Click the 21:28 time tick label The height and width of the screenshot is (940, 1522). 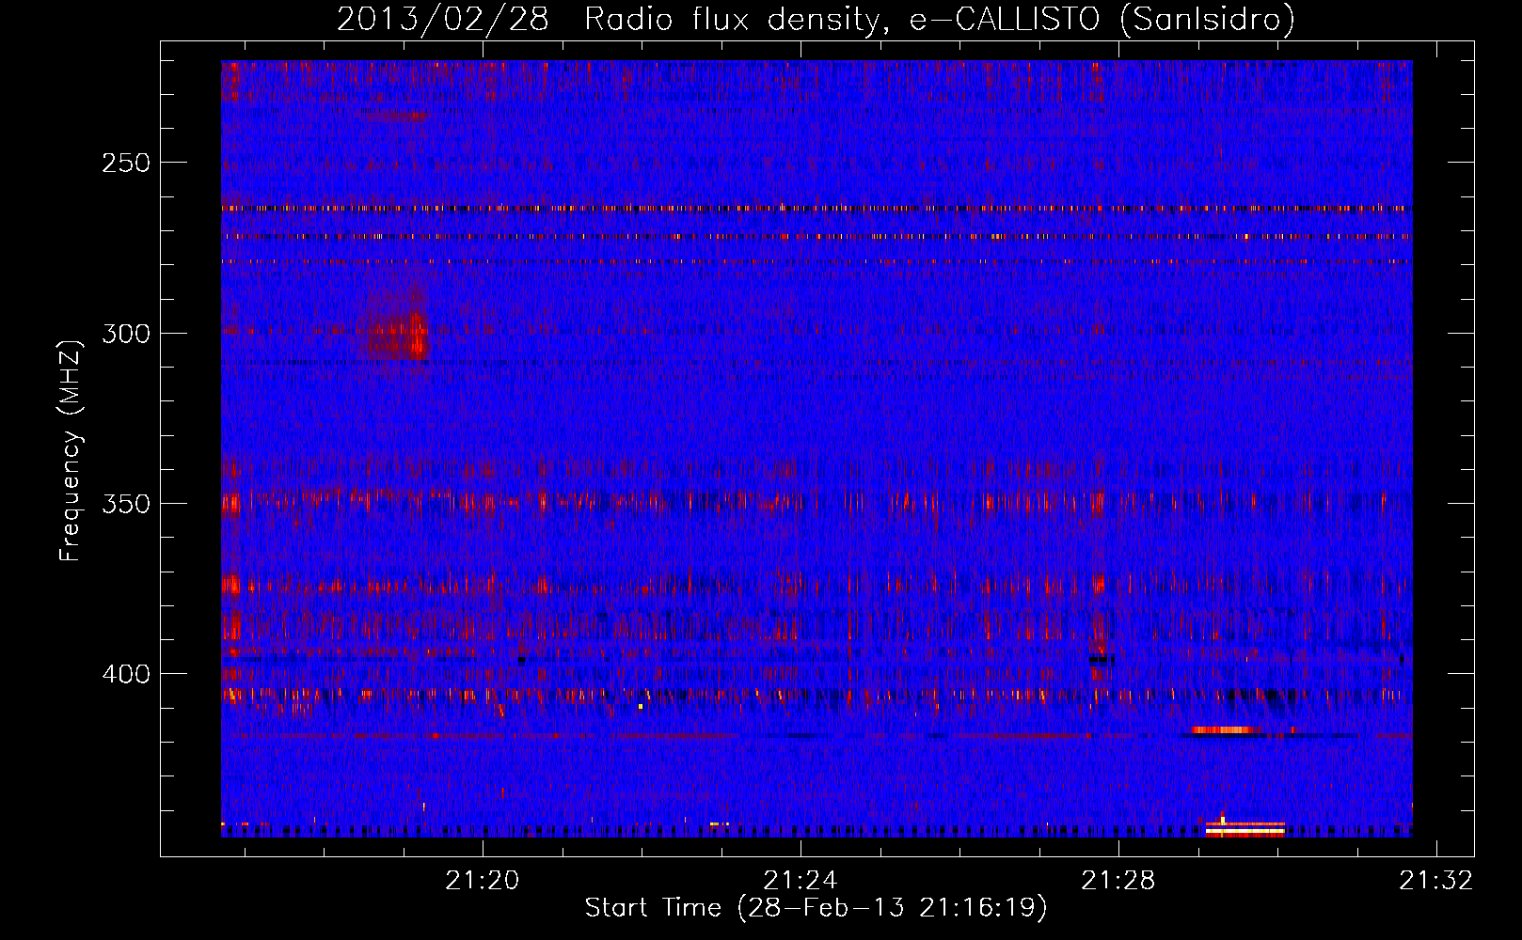coord(1118,880)
